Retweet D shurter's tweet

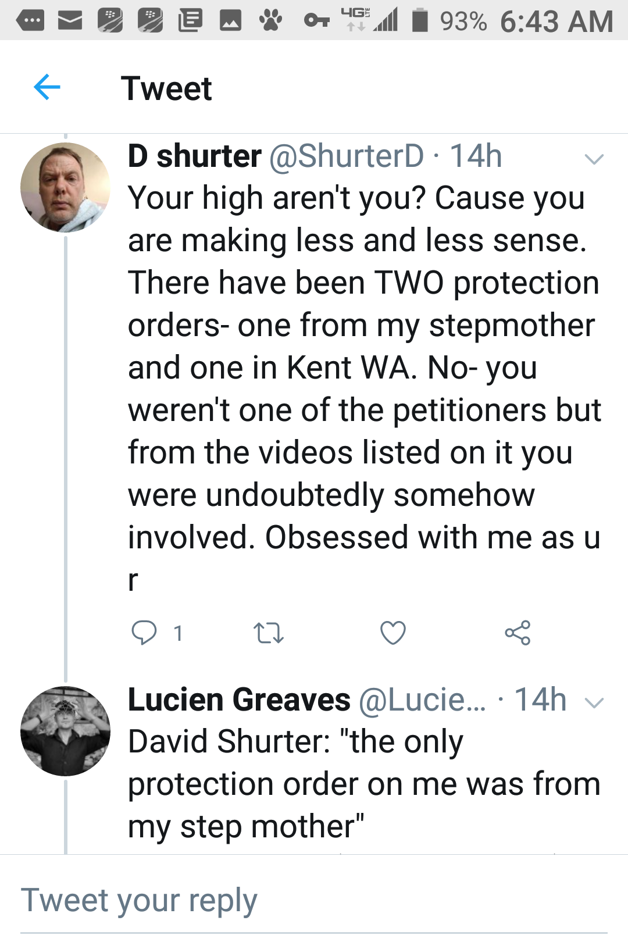click(x=268, y=633)
